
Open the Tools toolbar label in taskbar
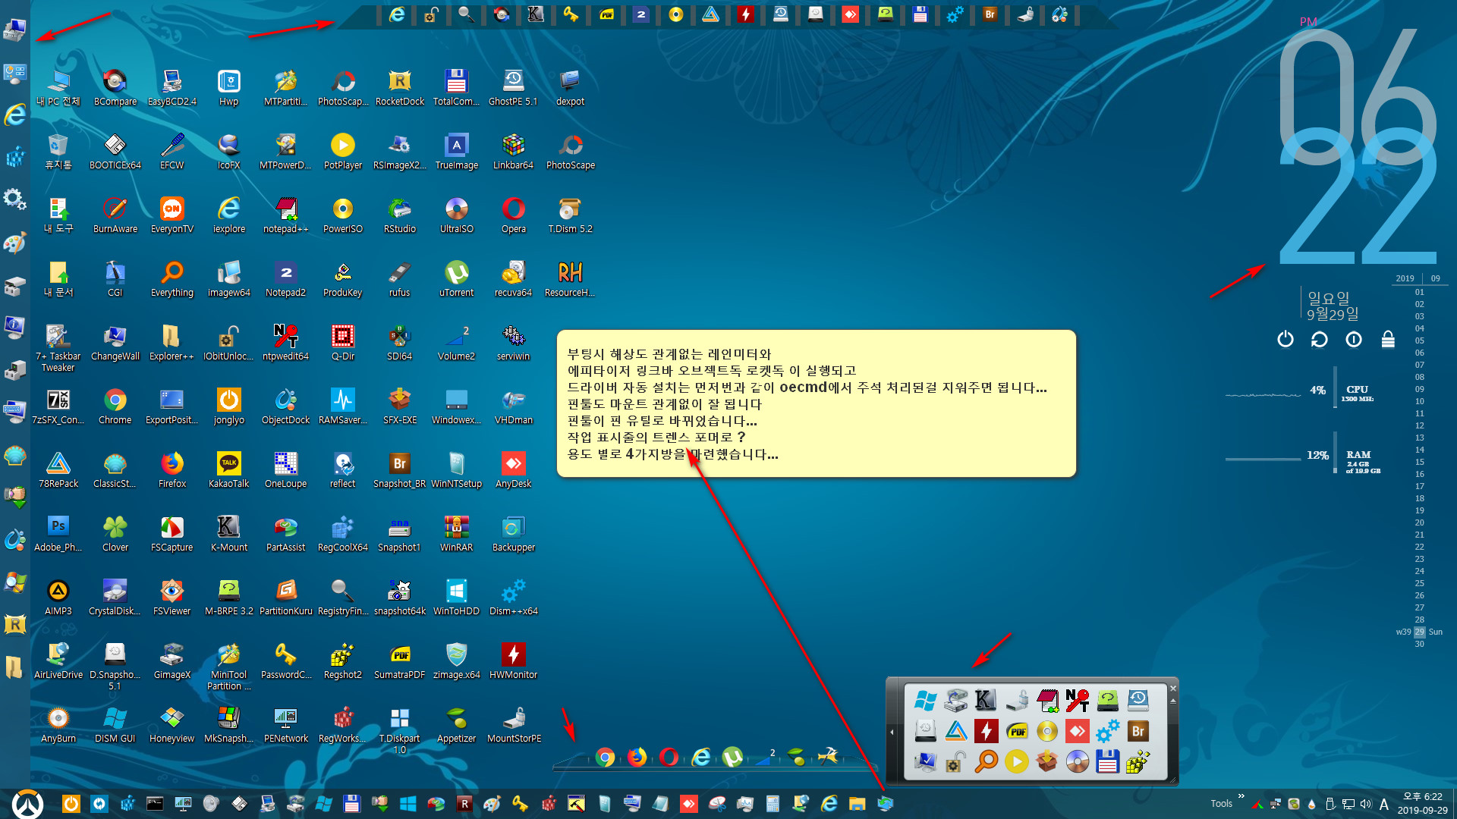[x=1221, y=804]
